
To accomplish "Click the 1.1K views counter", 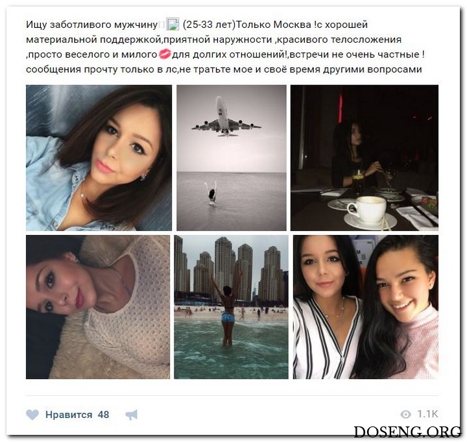I will [x=427, y=414].
